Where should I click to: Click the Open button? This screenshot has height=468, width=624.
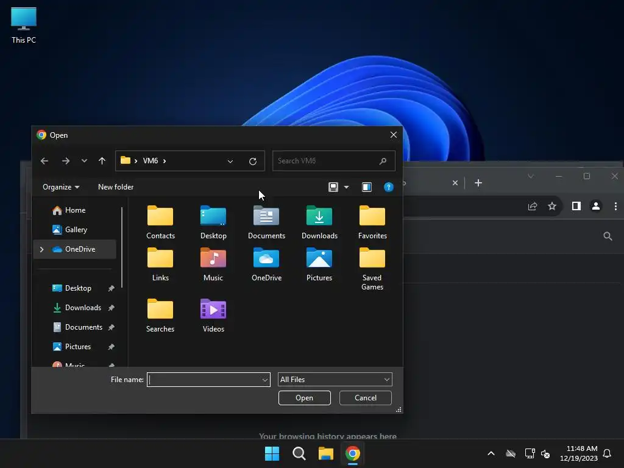click(305, 398)
